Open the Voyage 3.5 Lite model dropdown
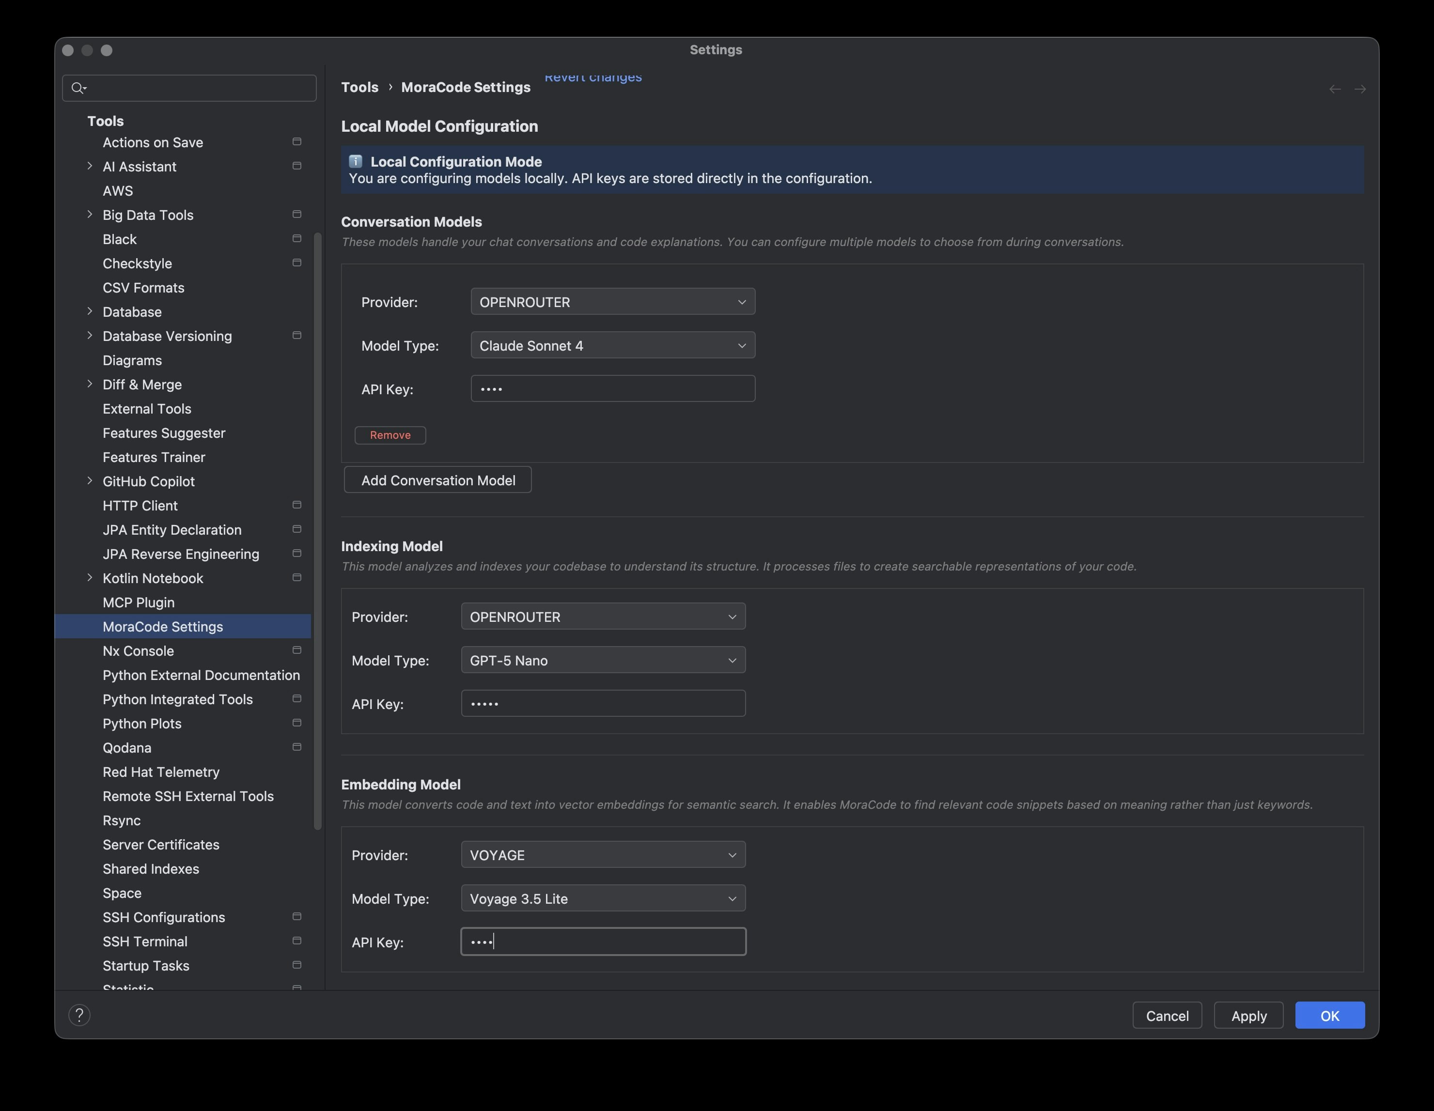The width and height of the screenshot is (1434, 1111). point(603,898)
